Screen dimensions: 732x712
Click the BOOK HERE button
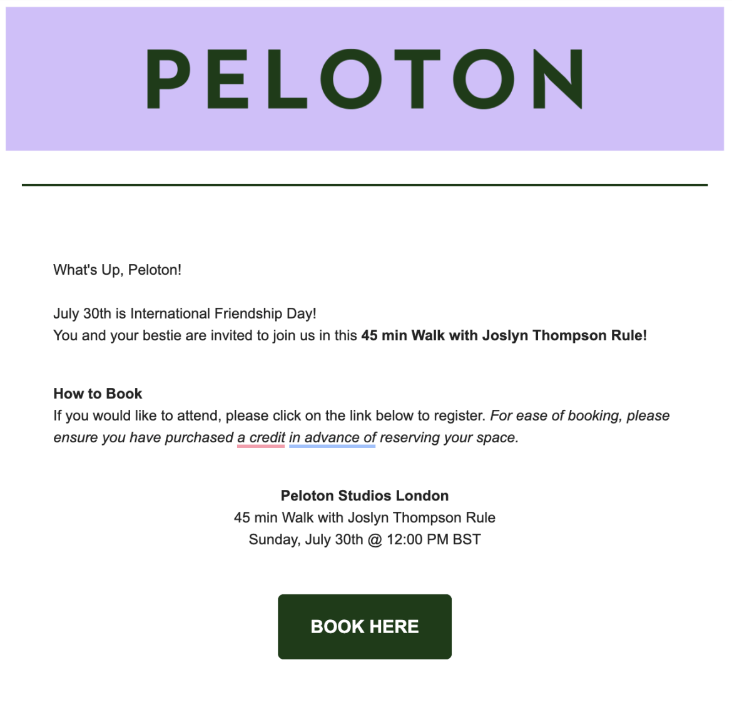pos(365,626)
